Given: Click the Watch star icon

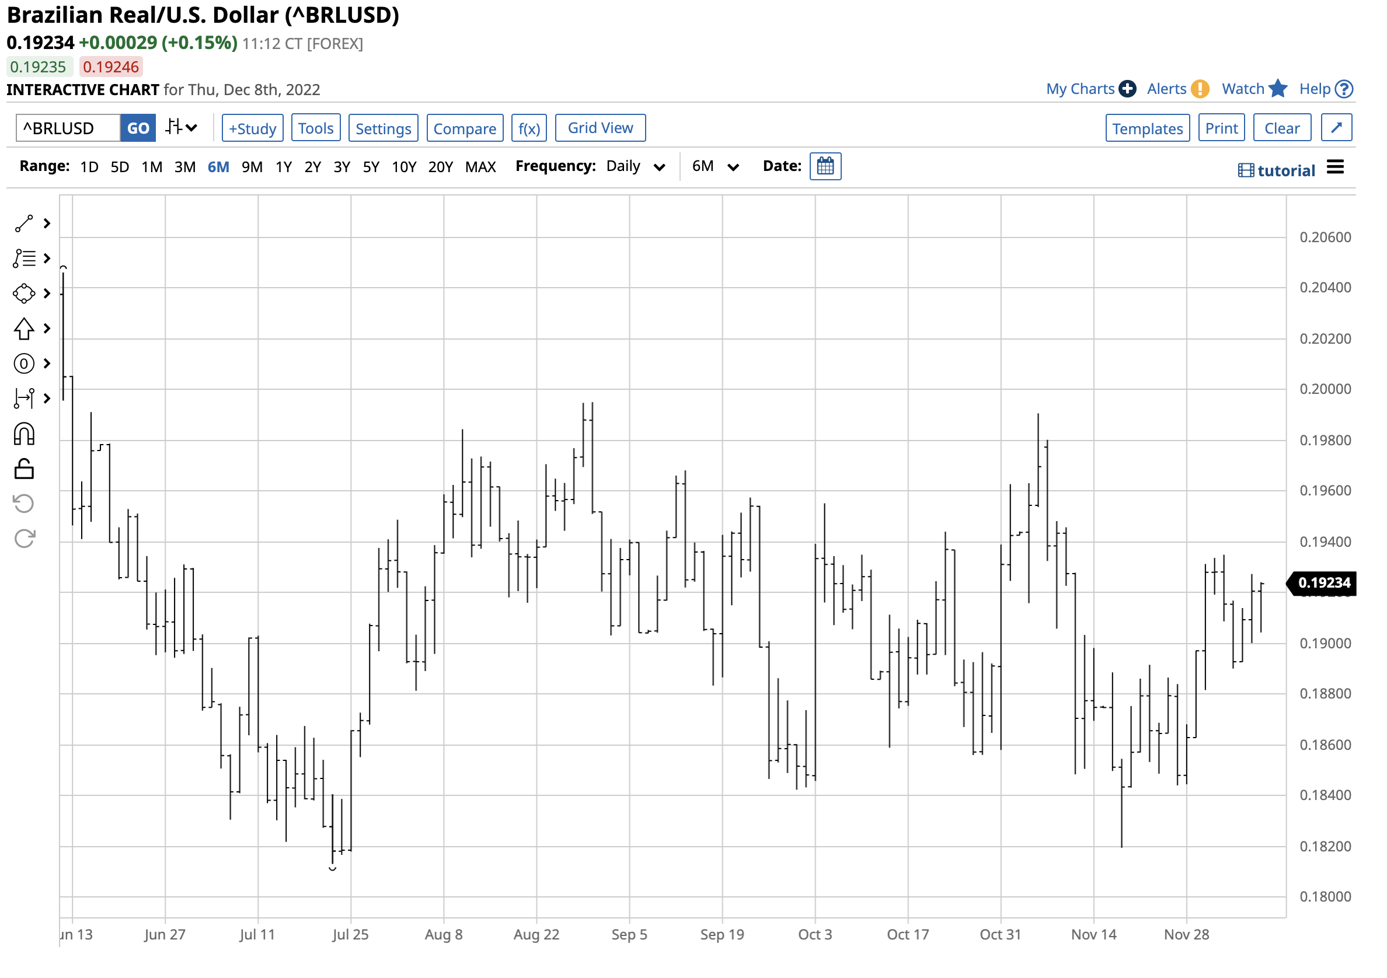Looking at the screenshot, I should 1278,89.
